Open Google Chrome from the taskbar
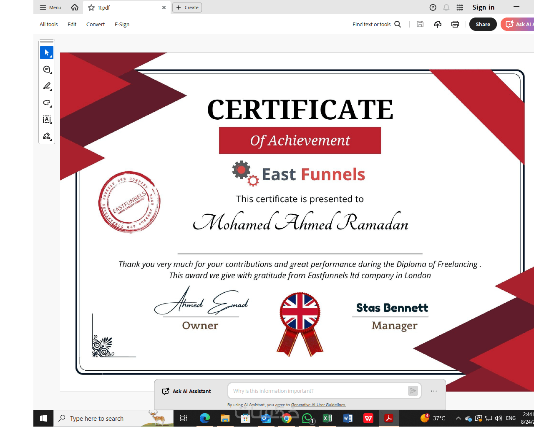Screen dimensions: 534x427 (286, 418)
